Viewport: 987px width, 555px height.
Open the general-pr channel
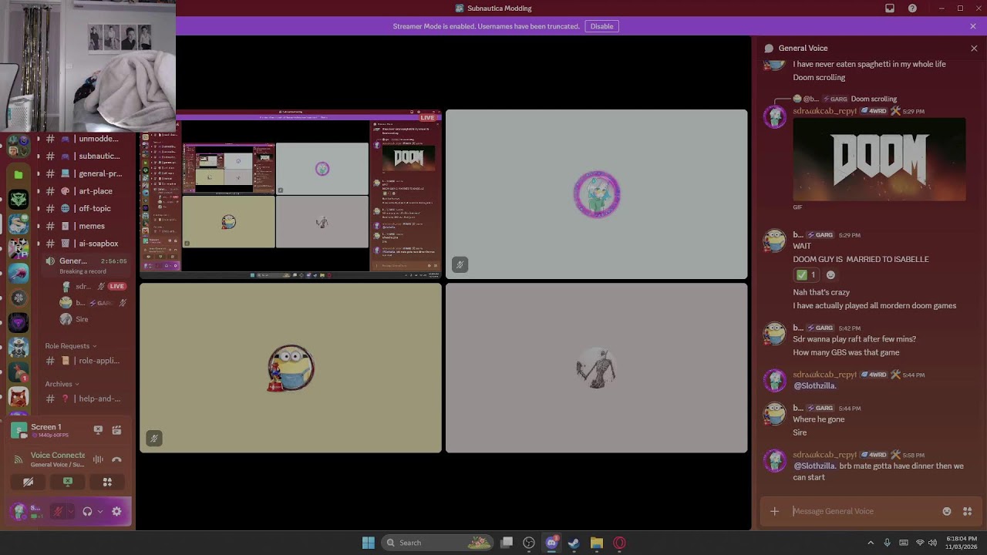click(x=84, y=173)
